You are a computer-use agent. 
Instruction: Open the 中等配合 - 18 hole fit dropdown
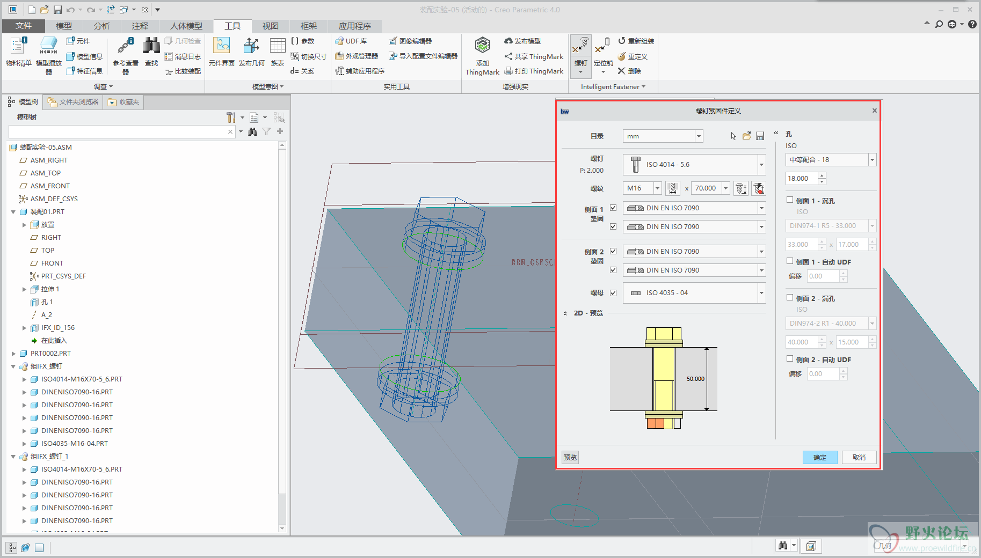coord(872,160)
